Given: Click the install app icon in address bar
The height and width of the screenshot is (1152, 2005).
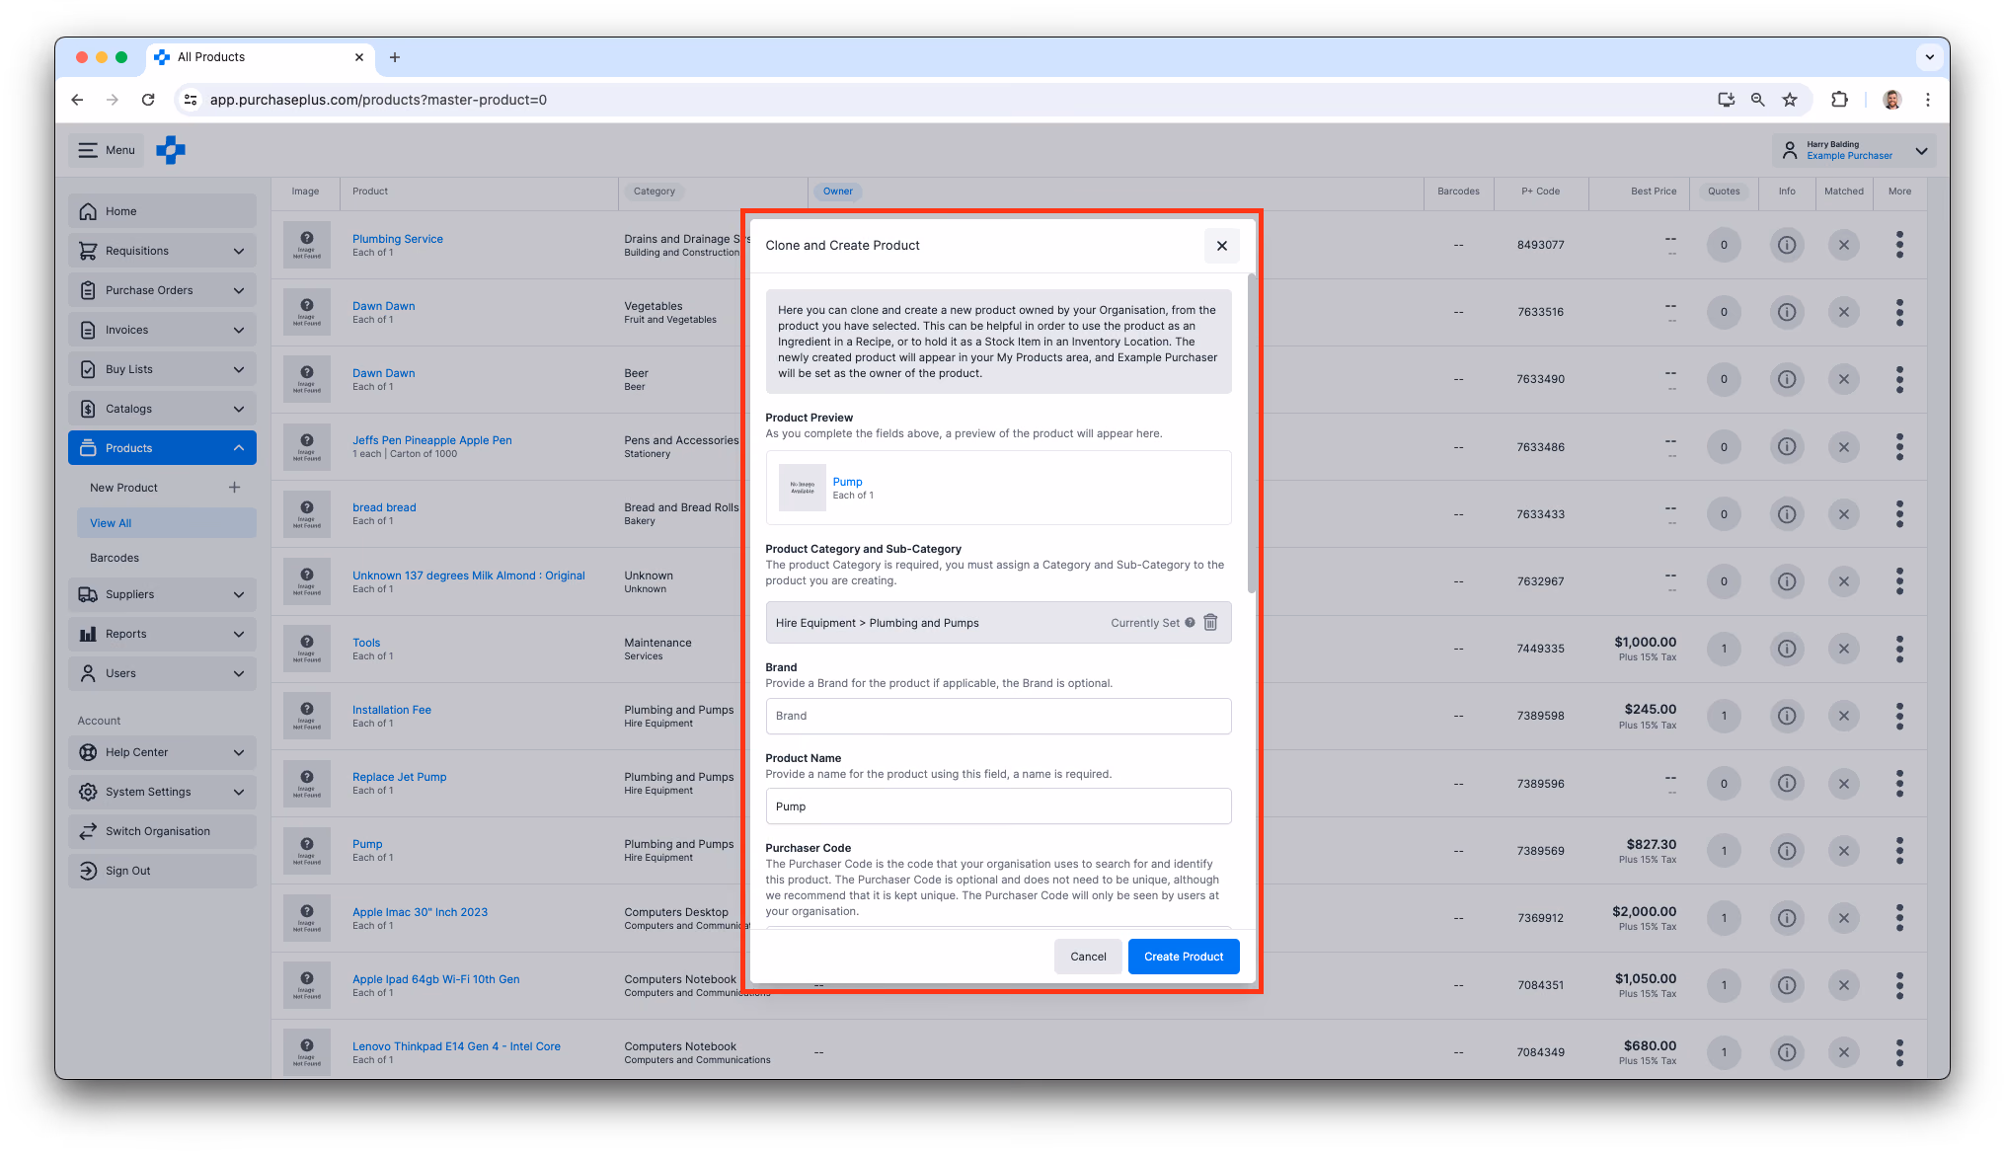Looking at the screenshot, I should point(1726,100).
